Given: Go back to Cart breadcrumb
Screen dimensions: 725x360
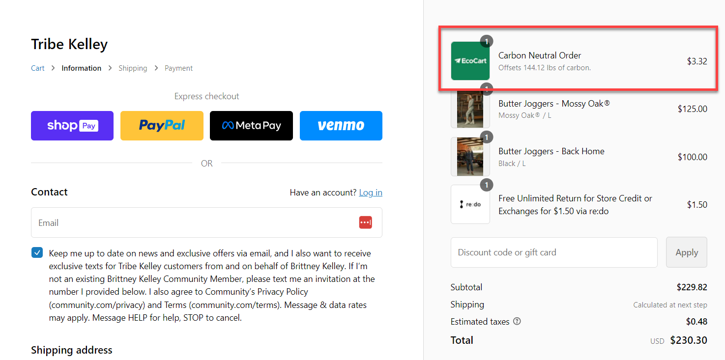Looking at the screenshot, I should 38,68.
